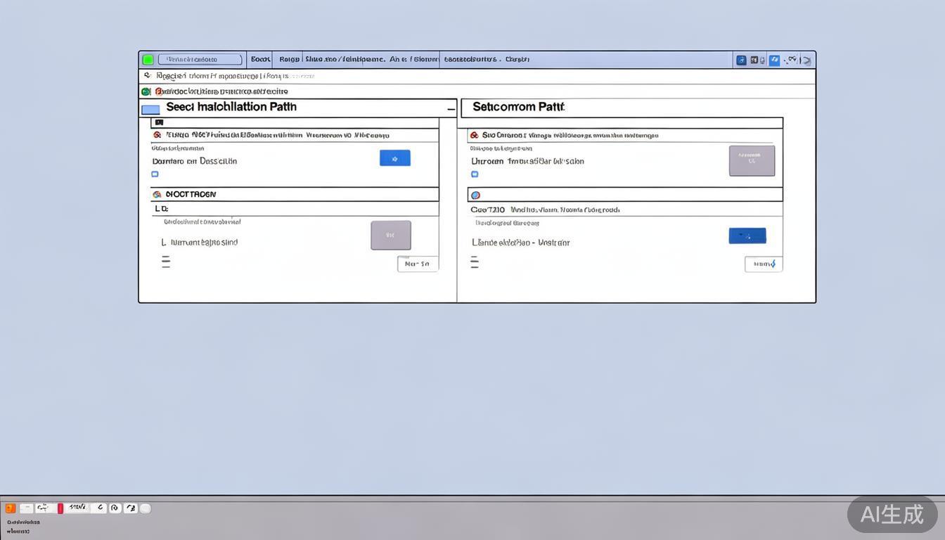Image resolution: width=945 pixels, height=540 pixels.
Task: Click the red icon beside 'Sno Creroon' row
Action: click(474, 135)
